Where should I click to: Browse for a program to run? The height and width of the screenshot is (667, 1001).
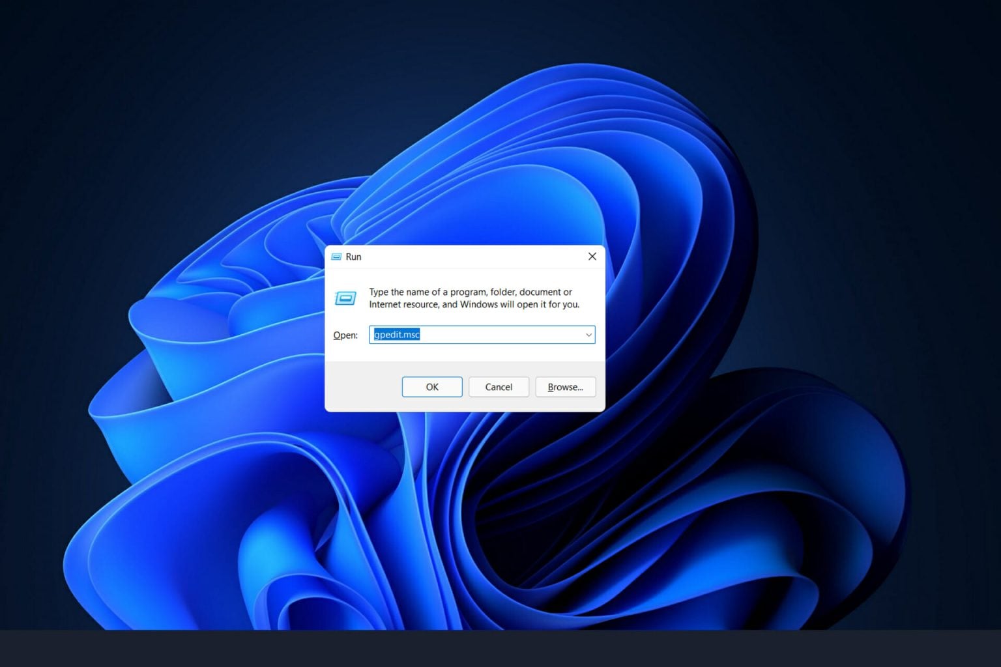(x=564, y=386)
